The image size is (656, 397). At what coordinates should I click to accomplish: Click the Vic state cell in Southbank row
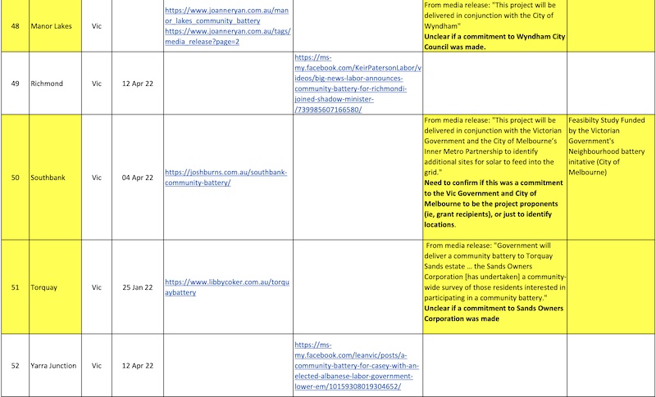(96, 177)
